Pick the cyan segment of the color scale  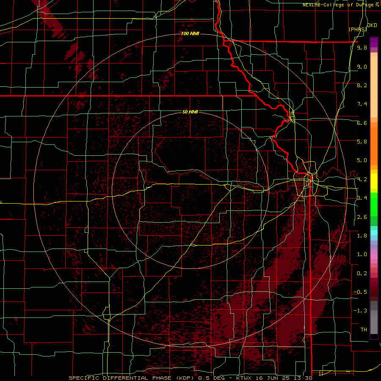pos(374,232)
